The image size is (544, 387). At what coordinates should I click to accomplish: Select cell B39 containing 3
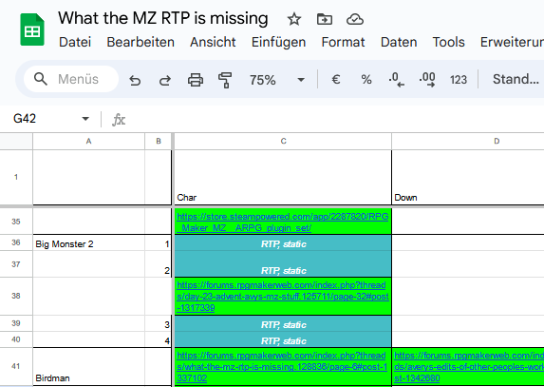(159, 323)
